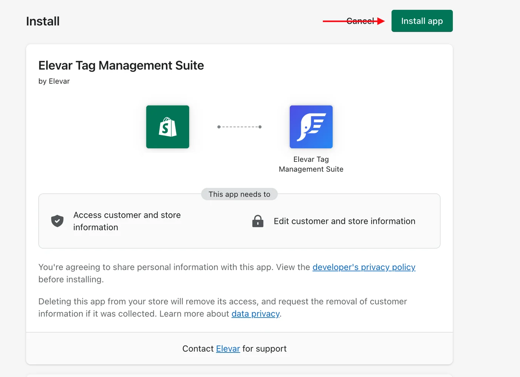Click 'Edit customer and store information' text
This screenshot has width=520, height=377.
click(x=345, y=221)
